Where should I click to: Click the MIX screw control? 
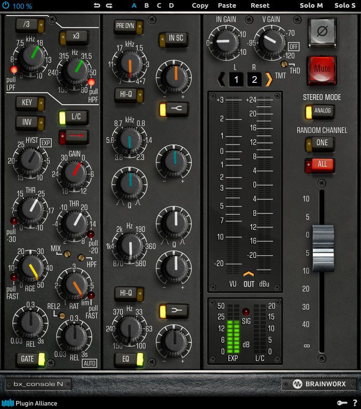point(67,254)
